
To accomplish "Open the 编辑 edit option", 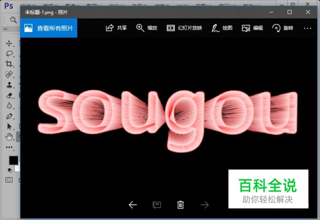I will tap(252, 28).
